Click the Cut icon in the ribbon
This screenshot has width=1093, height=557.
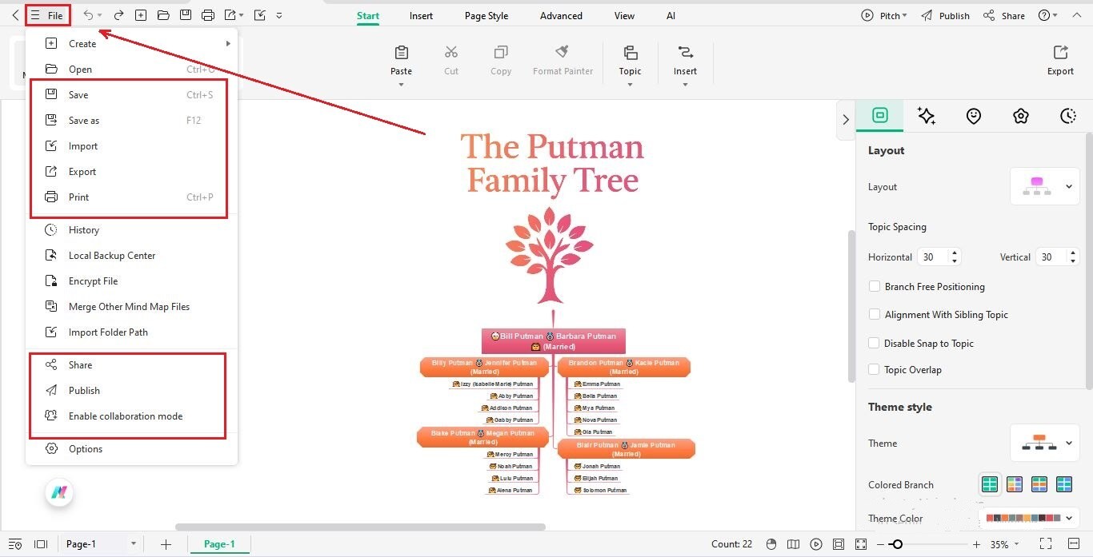pyautogui.click(x=450, y=56)
